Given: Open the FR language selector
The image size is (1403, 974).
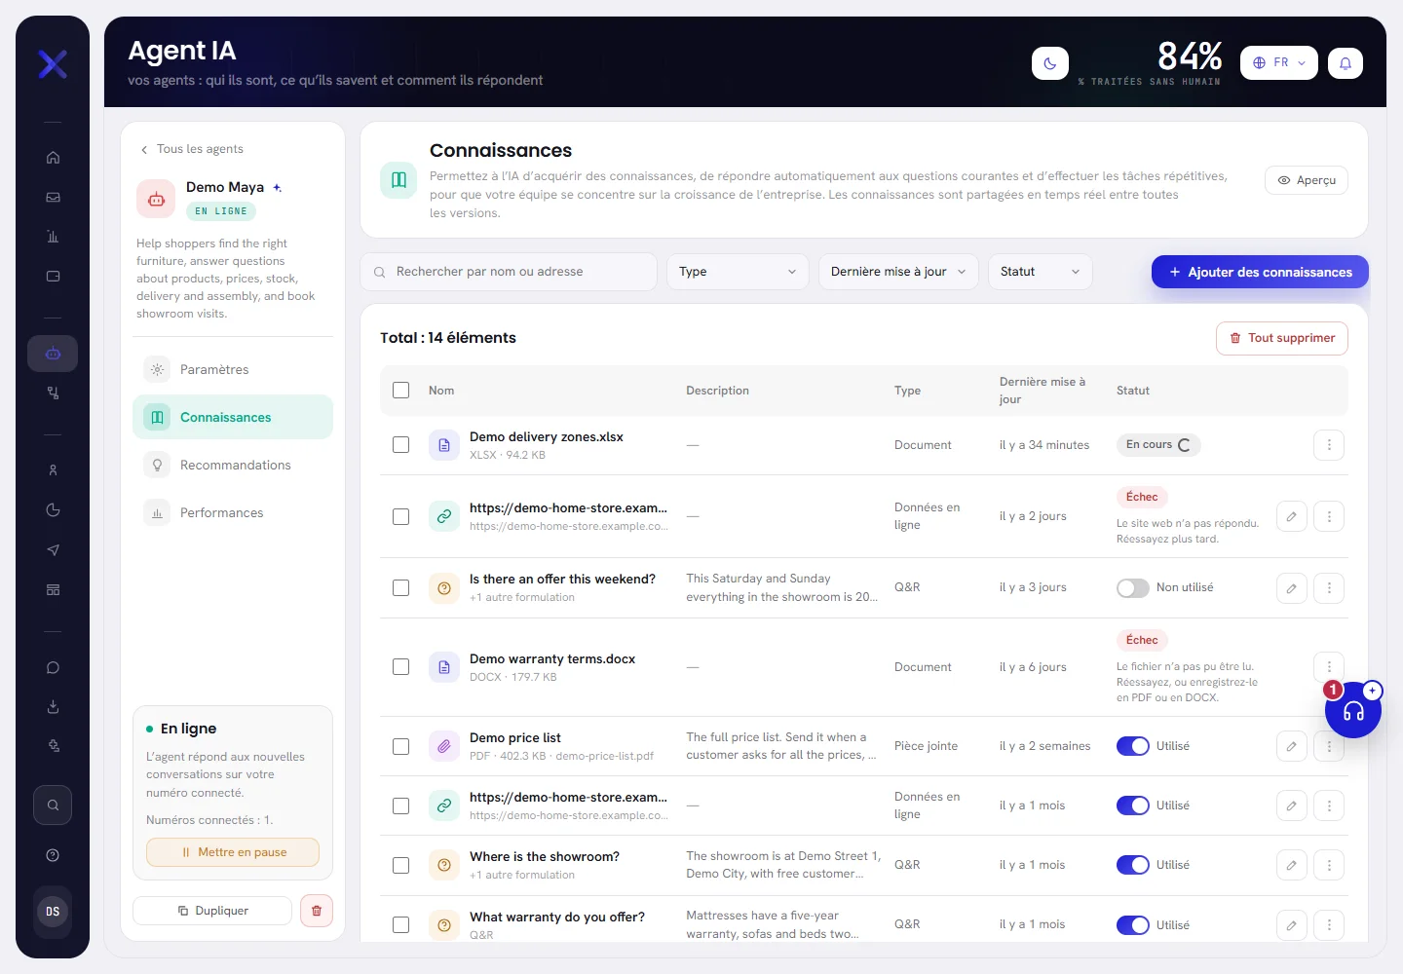Looking at the screenshot, I should 1279,63.
